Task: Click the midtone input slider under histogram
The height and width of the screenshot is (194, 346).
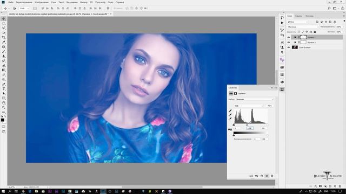Action: [x=247, y=124]
